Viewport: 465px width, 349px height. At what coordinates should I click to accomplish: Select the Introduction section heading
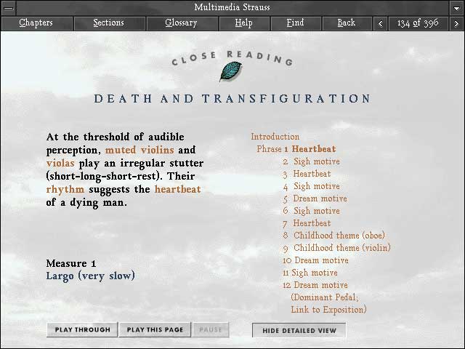(275, 137)
